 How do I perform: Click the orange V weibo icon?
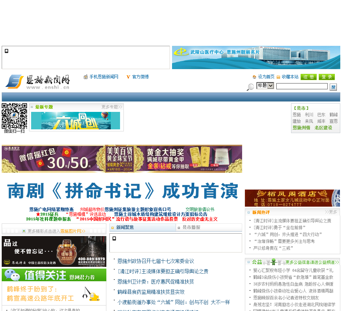point(128,77)
